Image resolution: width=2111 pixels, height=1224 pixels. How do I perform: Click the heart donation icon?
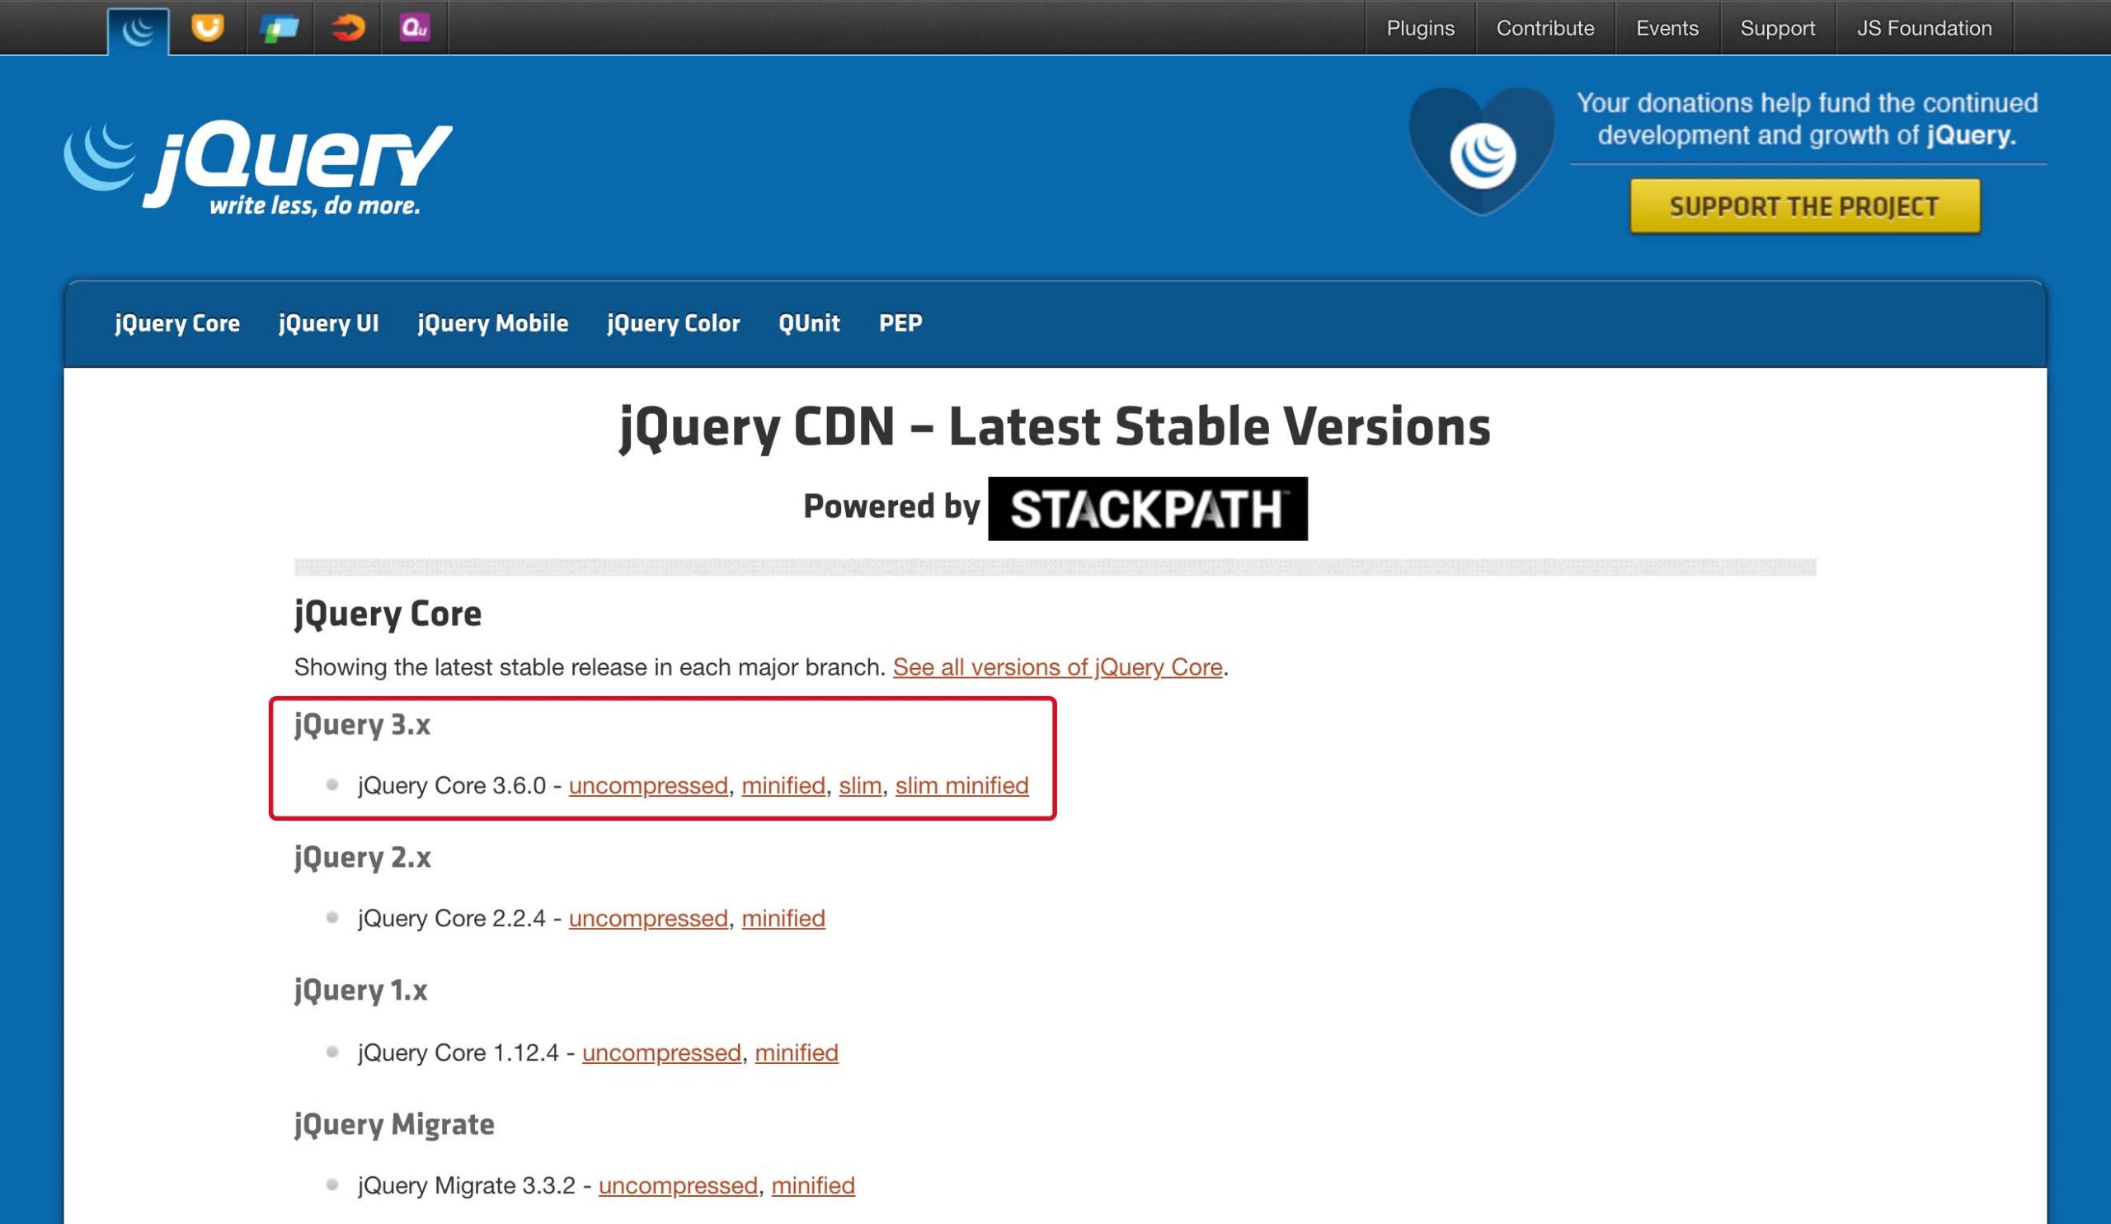1481,153
